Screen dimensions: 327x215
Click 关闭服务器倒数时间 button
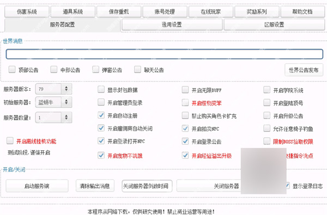coord(147,186)
